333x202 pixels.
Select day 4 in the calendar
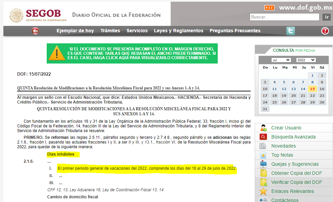[275, 82]
